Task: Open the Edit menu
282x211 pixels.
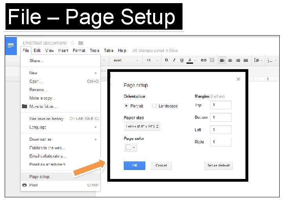Action: 37,50
